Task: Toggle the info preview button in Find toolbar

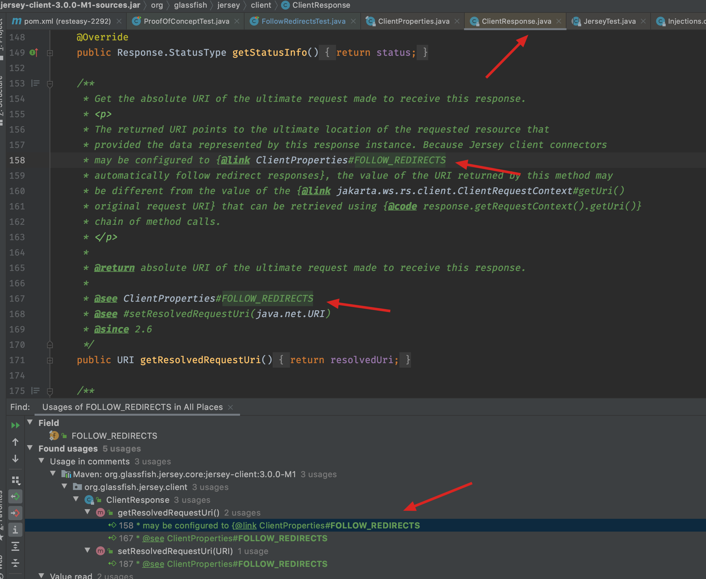Action: (15, 530)
